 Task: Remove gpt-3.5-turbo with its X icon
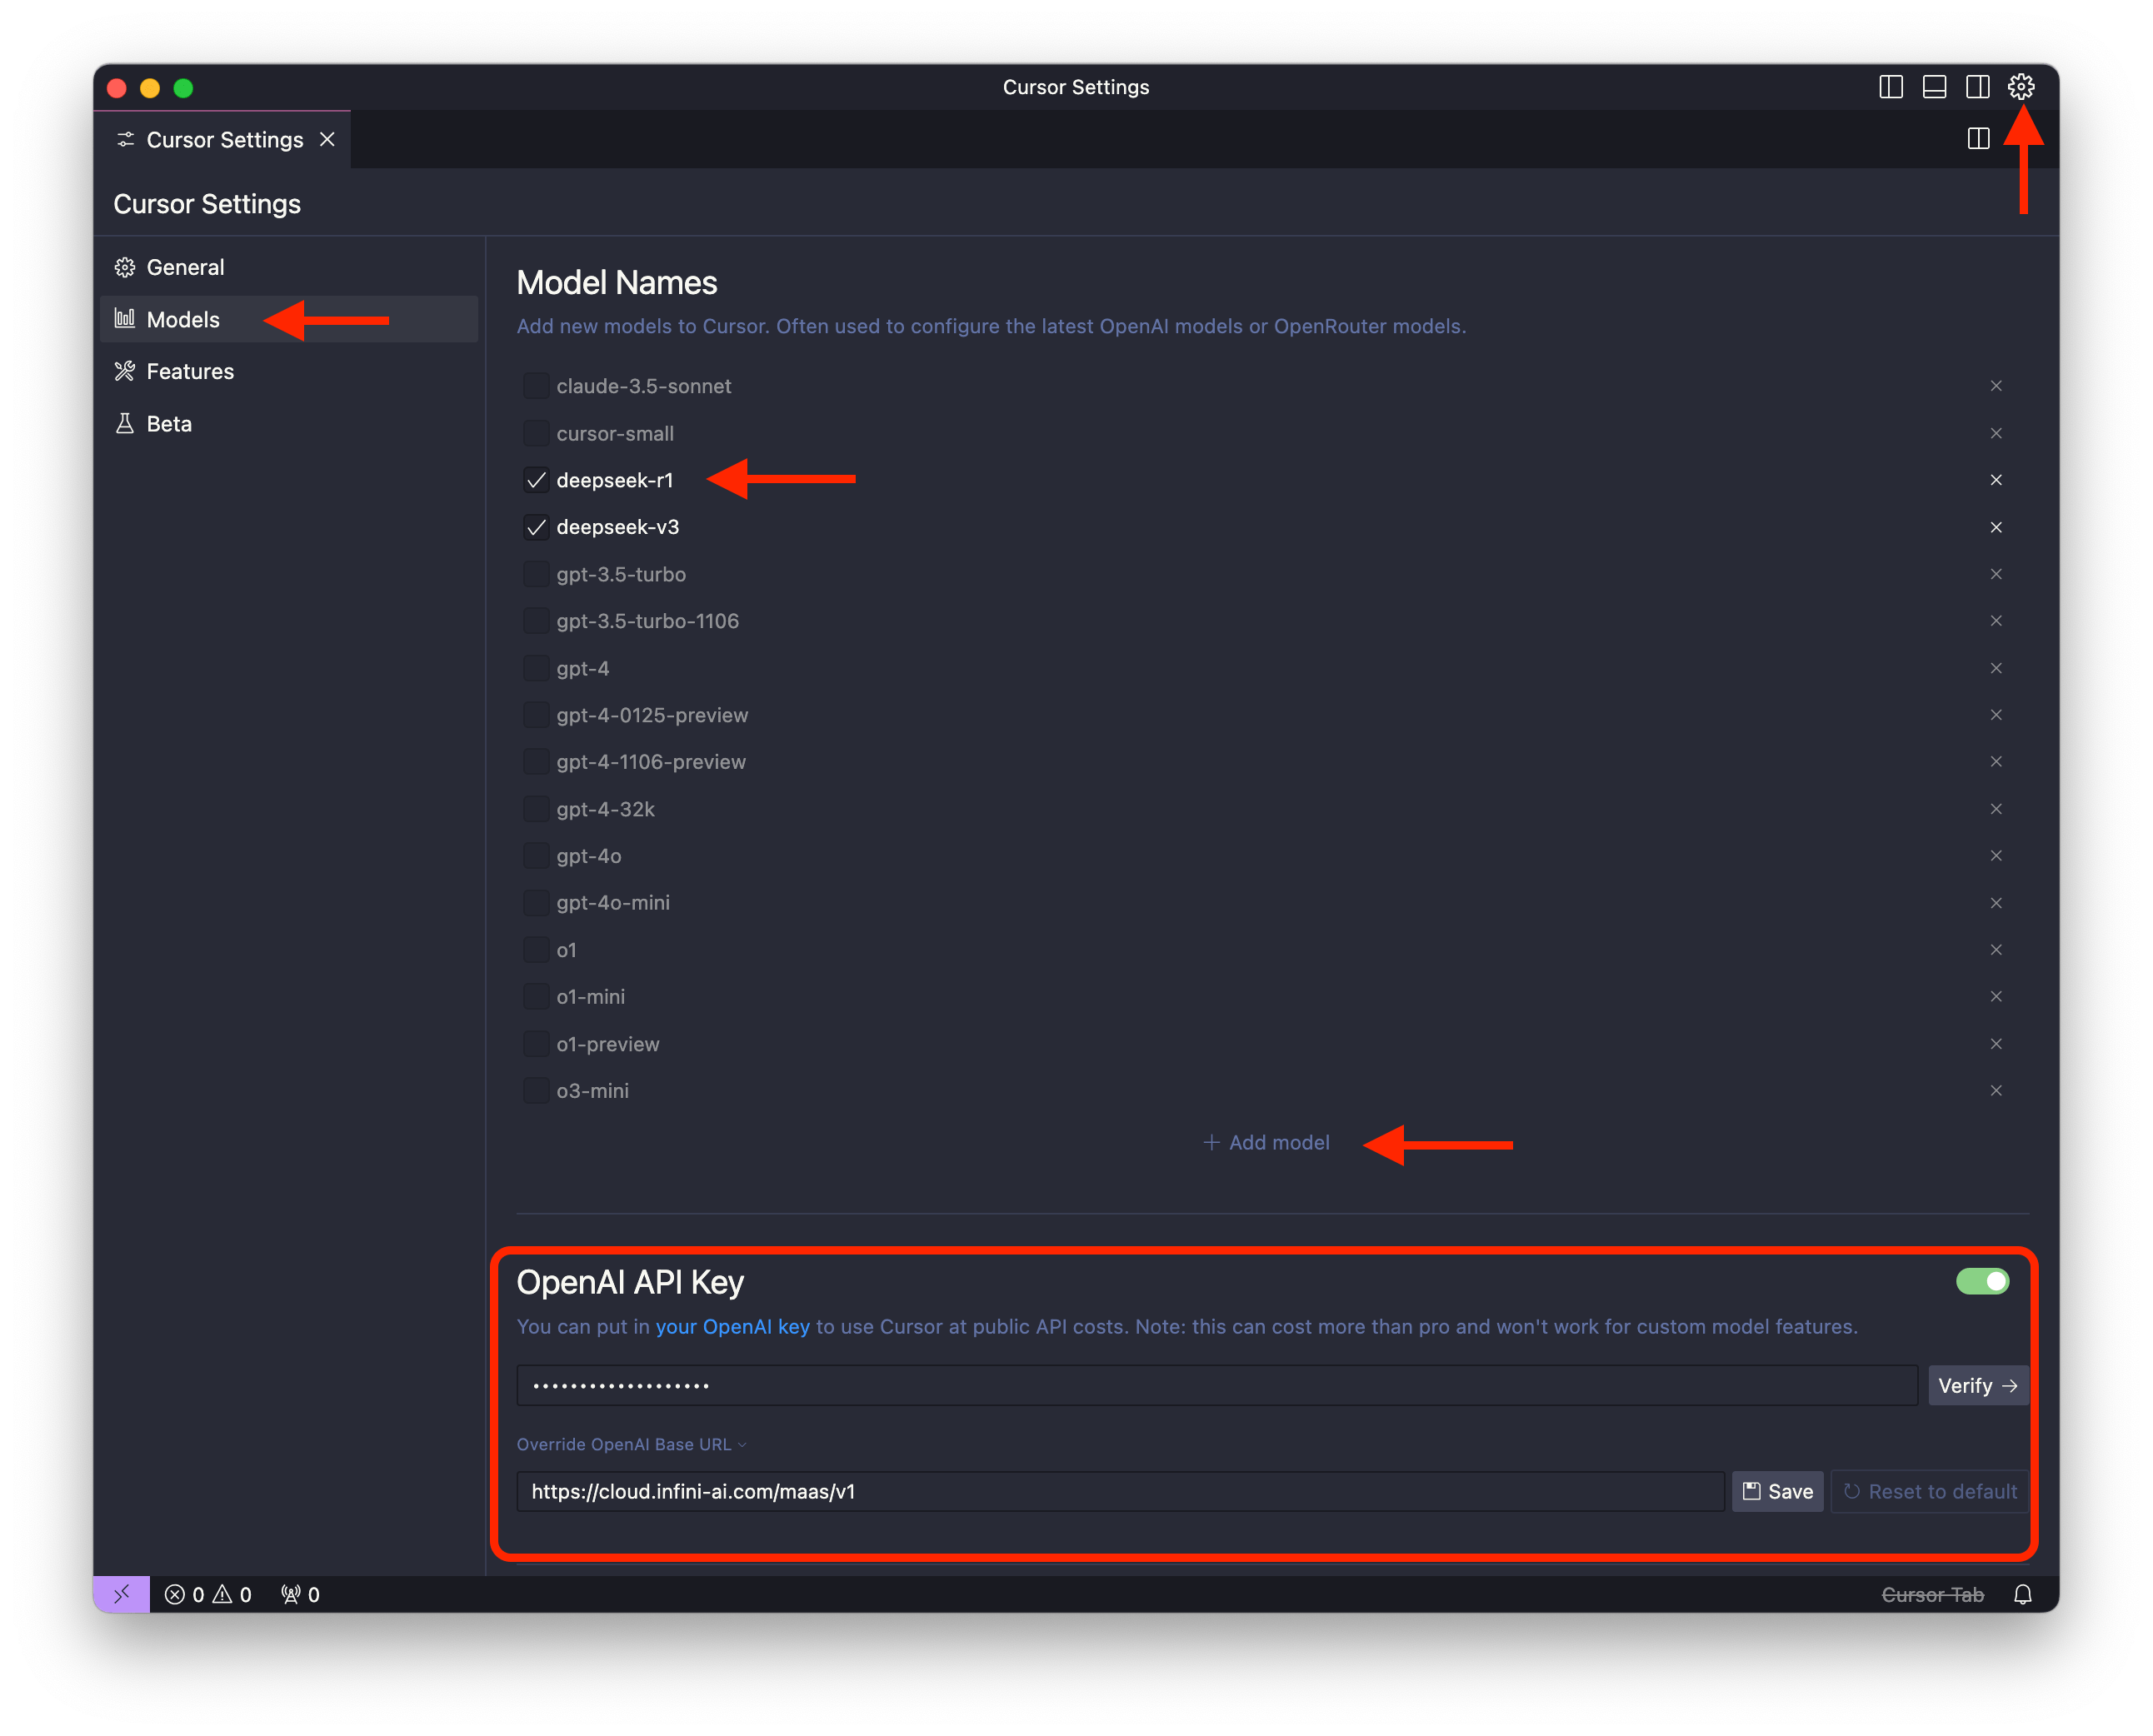click(1996, 574)
